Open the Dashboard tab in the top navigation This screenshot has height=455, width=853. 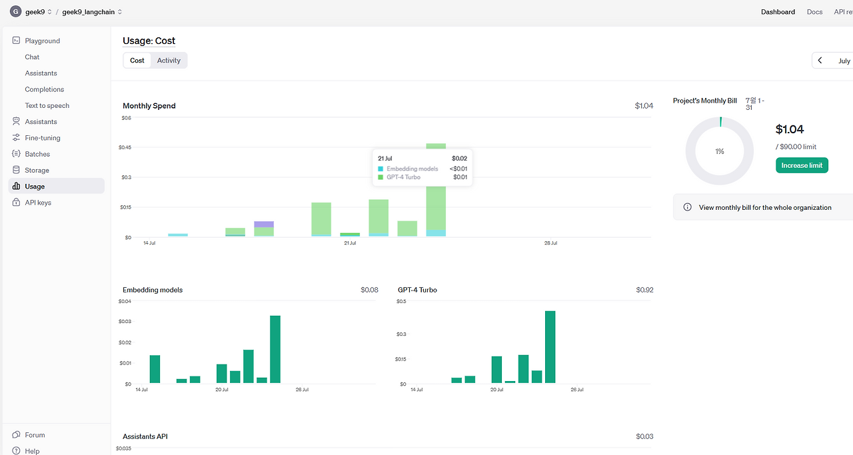tap(778, 12)
